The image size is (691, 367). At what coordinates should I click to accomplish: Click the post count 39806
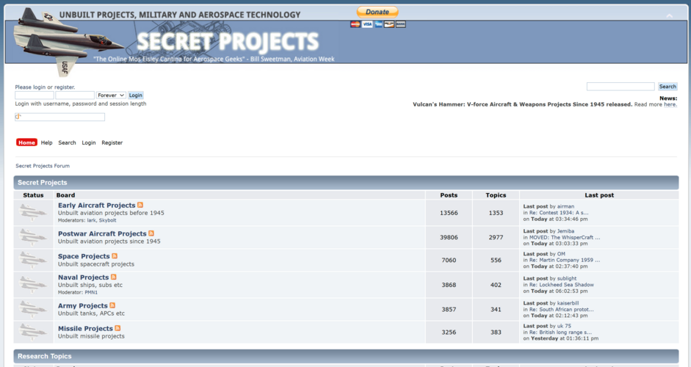click(x=449, y=238)
